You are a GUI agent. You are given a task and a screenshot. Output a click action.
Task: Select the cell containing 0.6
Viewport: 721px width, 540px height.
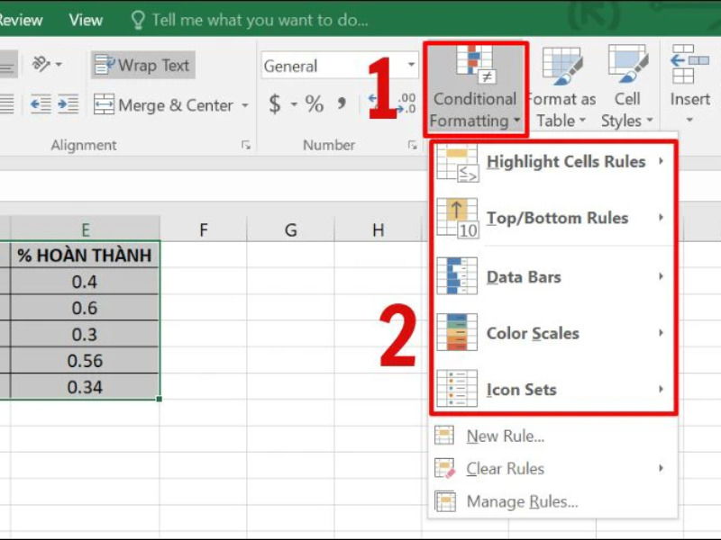(85, 307)
